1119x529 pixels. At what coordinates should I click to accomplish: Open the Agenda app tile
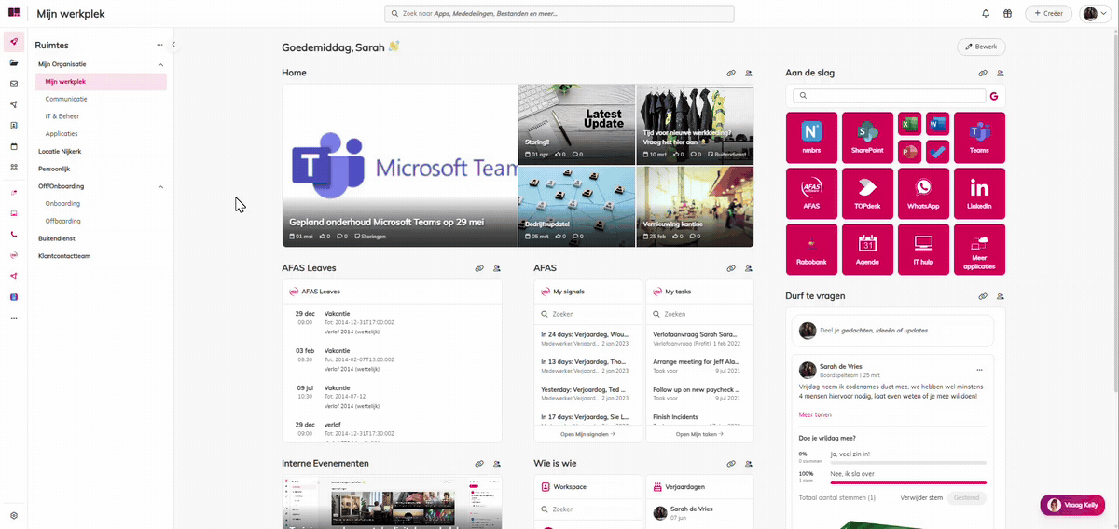(x=867, y=250)
